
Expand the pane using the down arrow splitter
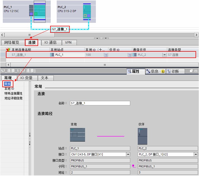[x=106, y=38]
